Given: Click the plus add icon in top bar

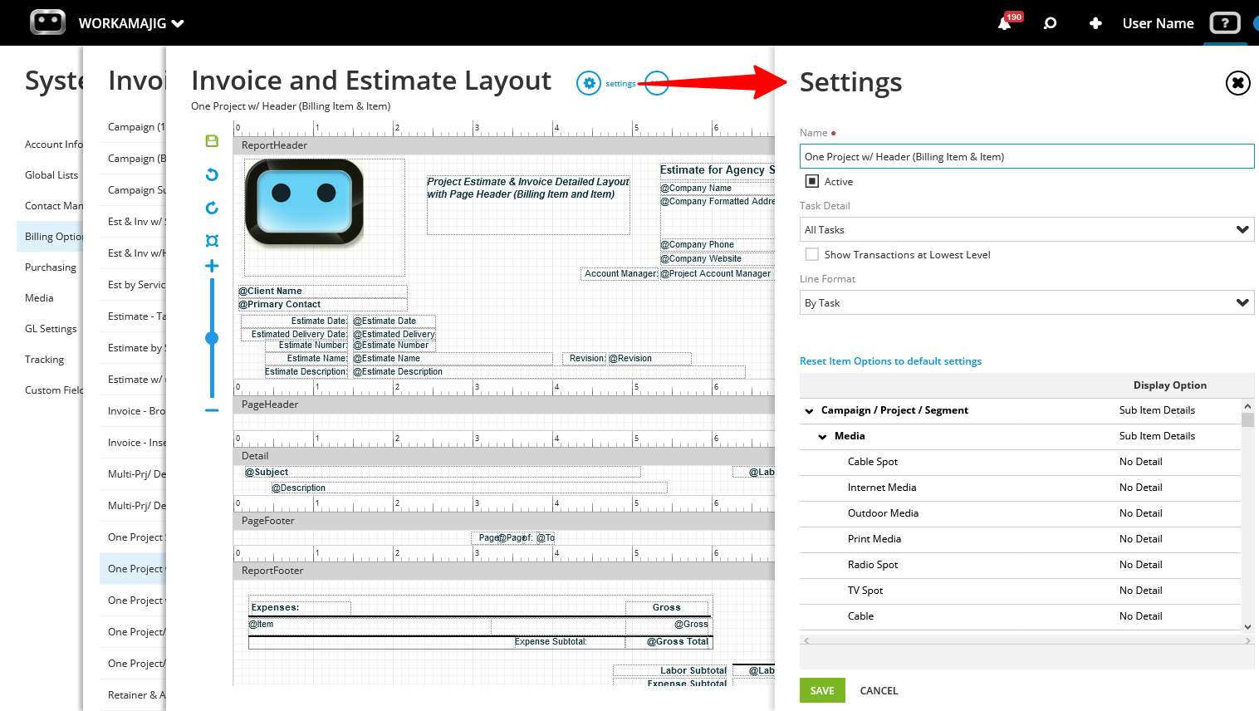Looking at the screenshot, I should (x=1095, y=23).
